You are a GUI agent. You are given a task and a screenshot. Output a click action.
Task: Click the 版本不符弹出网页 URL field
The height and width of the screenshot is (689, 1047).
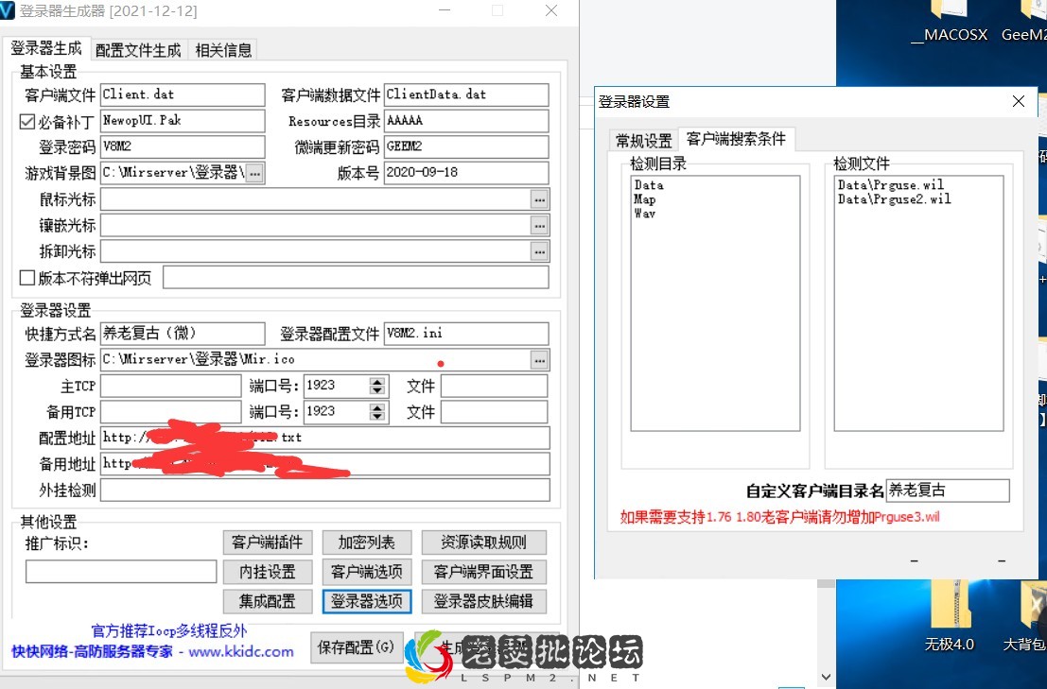(x=356, y=278)
